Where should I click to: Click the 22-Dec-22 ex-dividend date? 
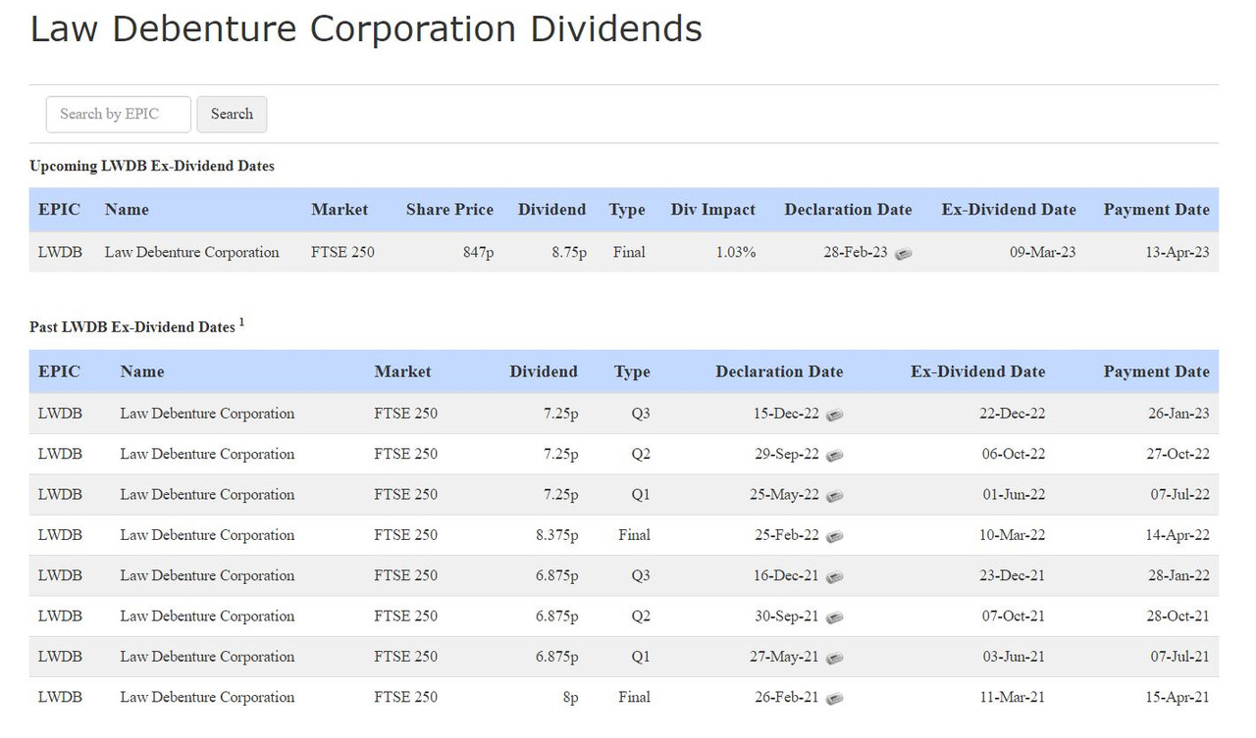point(1012,414)
